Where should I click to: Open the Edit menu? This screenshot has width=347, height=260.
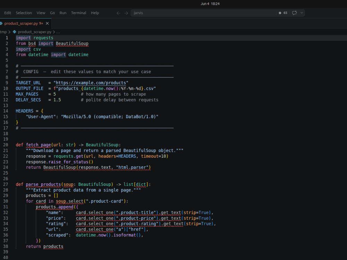8,13
